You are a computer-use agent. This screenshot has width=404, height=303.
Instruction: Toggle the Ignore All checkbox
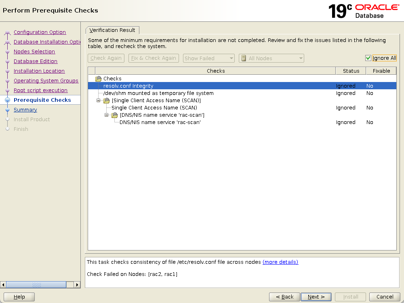(368, 58)
